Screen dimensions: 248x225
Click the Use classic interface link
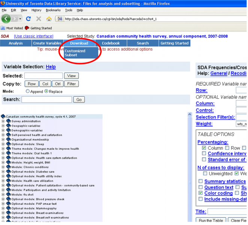click(x=33, y=36)
